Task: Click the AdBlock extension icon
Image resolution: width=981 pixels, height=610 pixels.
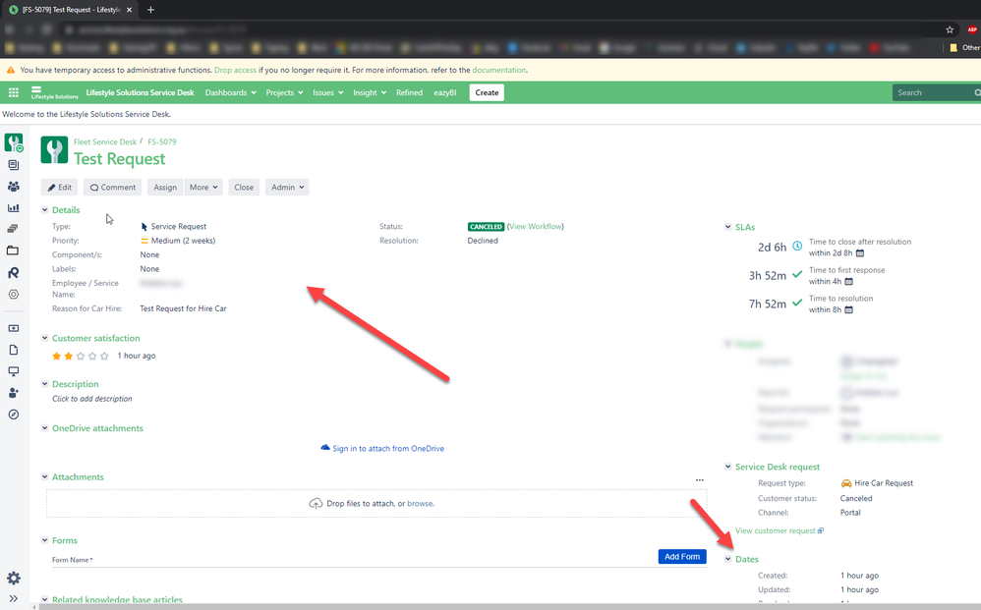Action: coord(971,29)
